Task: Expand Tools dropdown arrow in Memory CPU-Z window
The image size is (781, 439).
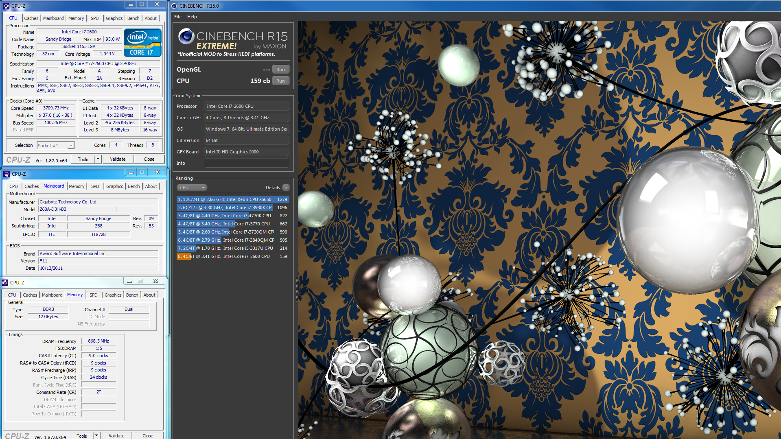Action: [96, 435]
